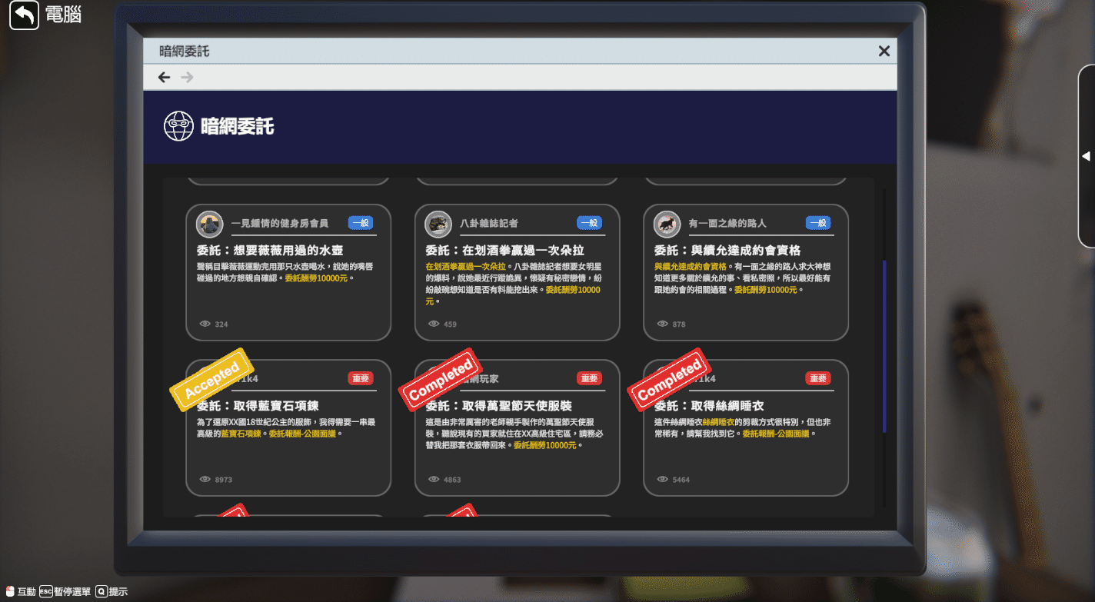
Task: Click the username 八卦雜誌記者
Action: coord(489,224)
